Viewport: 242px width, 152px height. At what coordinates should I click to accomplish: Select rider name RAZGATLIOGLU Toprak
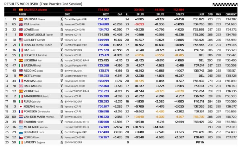coord(38,35)
